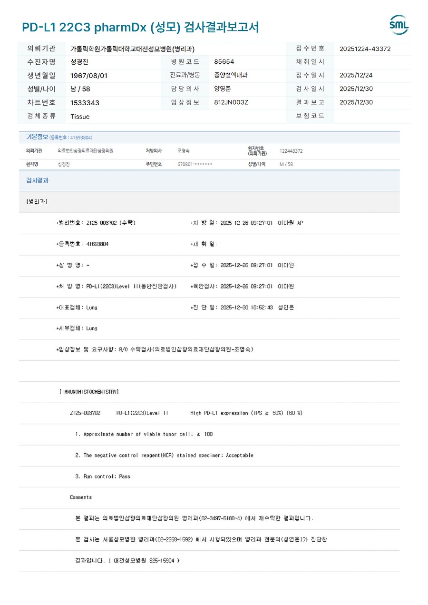
Task: Click the 육안검사 timestamp line
Action: [242, 287]
